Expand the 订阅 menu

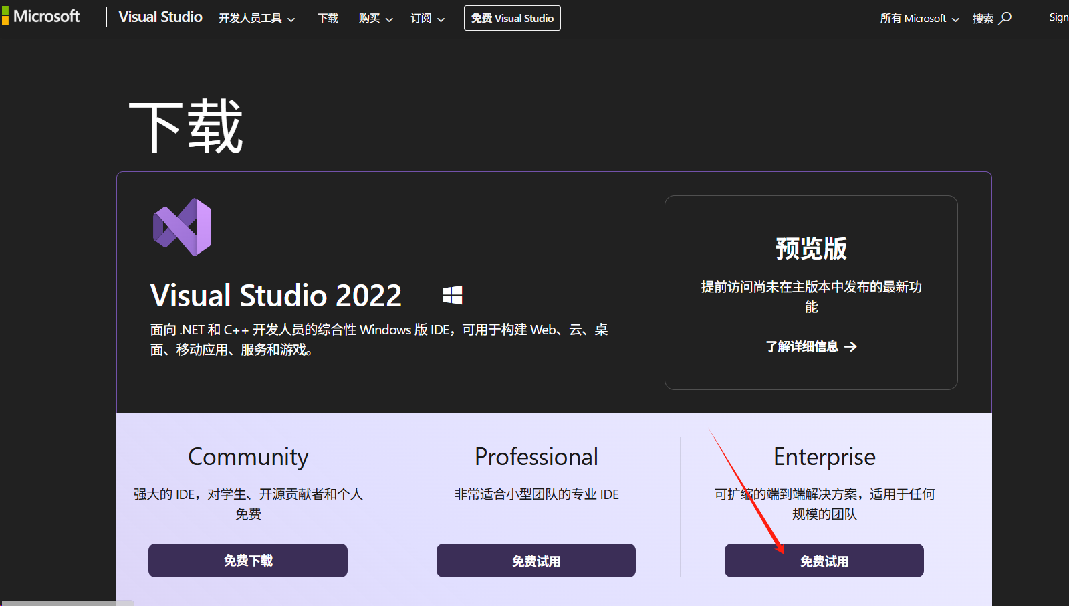(428, 19)
